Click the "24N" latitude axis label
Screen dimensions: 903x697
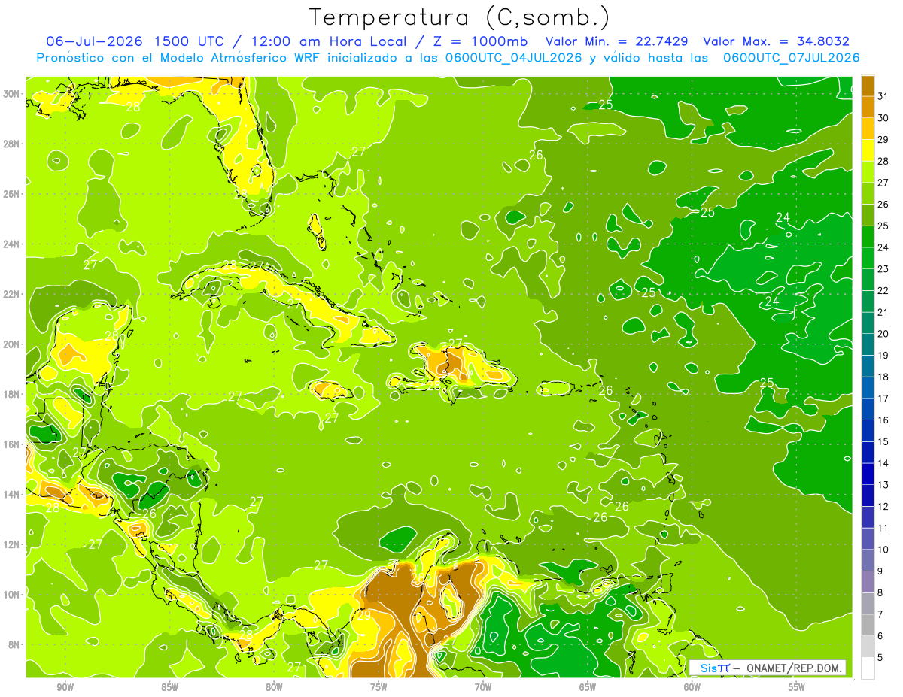pyautogui.click(x=13, y=244)
